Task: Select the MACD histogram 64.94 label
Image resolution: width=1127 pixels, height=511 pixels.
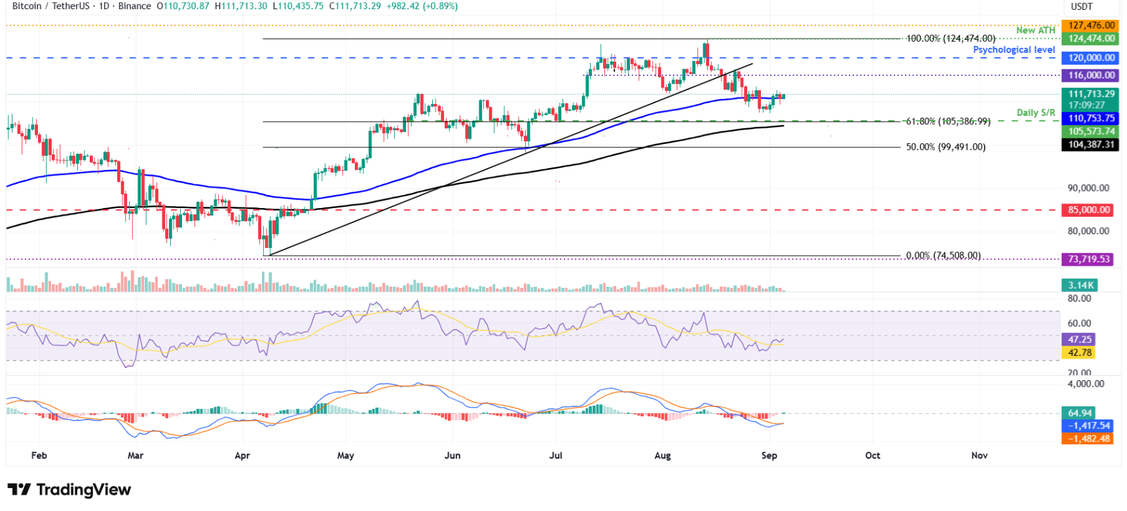Action: pos(1079,413)
